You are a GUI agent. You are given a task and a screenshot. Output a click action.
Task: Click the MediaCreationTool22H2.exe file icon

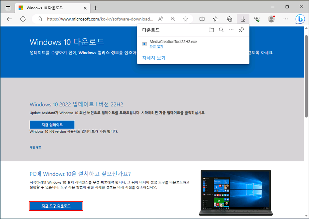(145, 44)
